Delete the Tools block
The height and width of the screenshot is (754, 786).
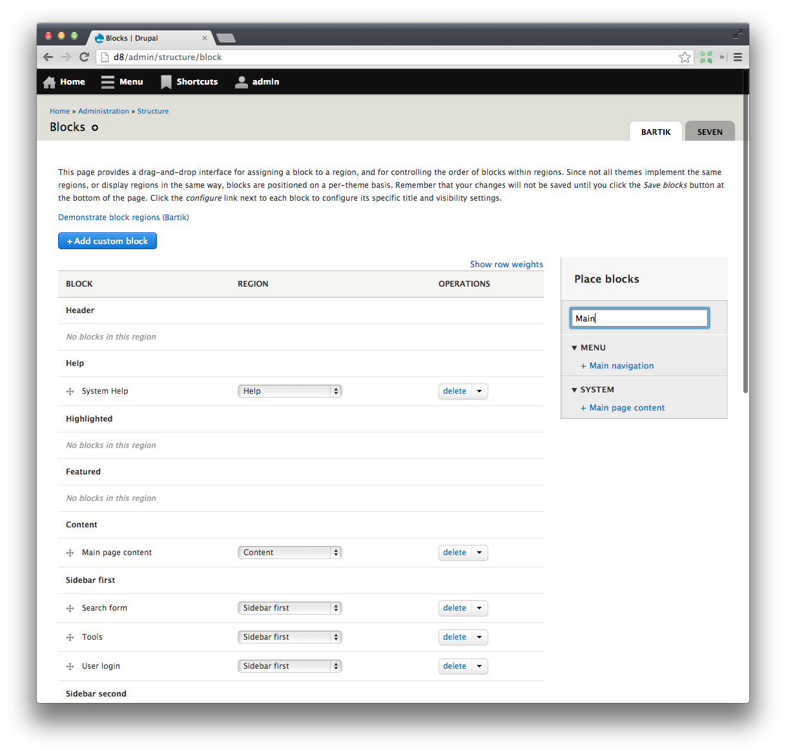pyautogui.click(x=455, y=637)
